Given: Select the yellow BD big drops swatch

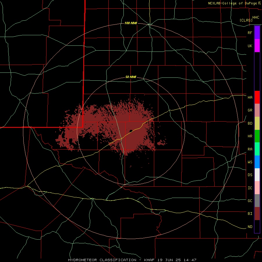Looking at the screenshot, I should [x=257, y=123].
